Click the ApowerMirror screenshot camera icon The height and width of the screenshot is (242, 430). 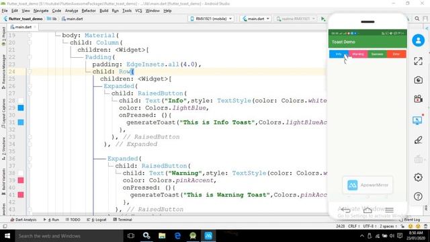[418, 80]
